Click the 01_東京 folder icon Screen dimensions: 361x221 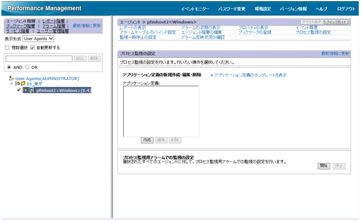point(23,84)
